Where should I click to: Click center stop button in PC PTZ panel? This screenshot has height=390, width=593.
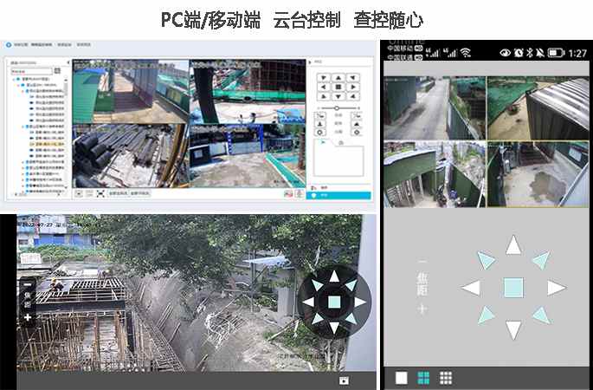tap(338, 87)
